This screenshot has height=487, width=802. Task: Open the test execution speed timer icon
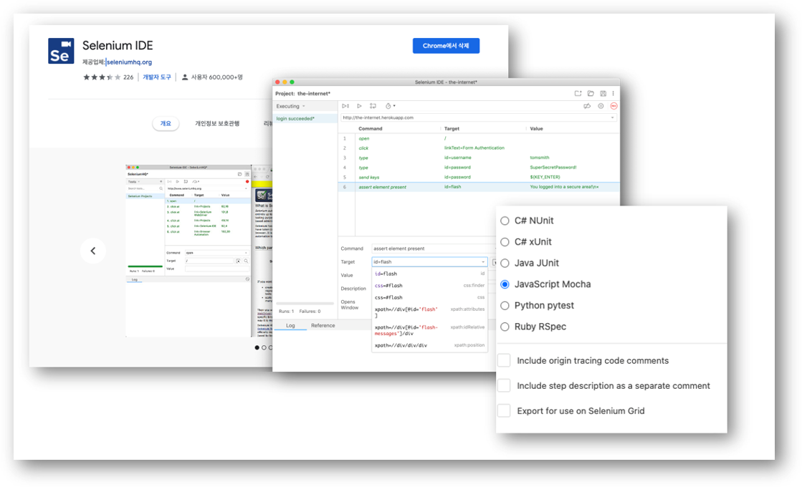[x=390, y=106]
